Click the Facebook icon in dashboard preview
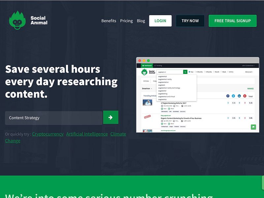This screenshot has width=264, height=198. pyautogui.click(x=228, y=96)
